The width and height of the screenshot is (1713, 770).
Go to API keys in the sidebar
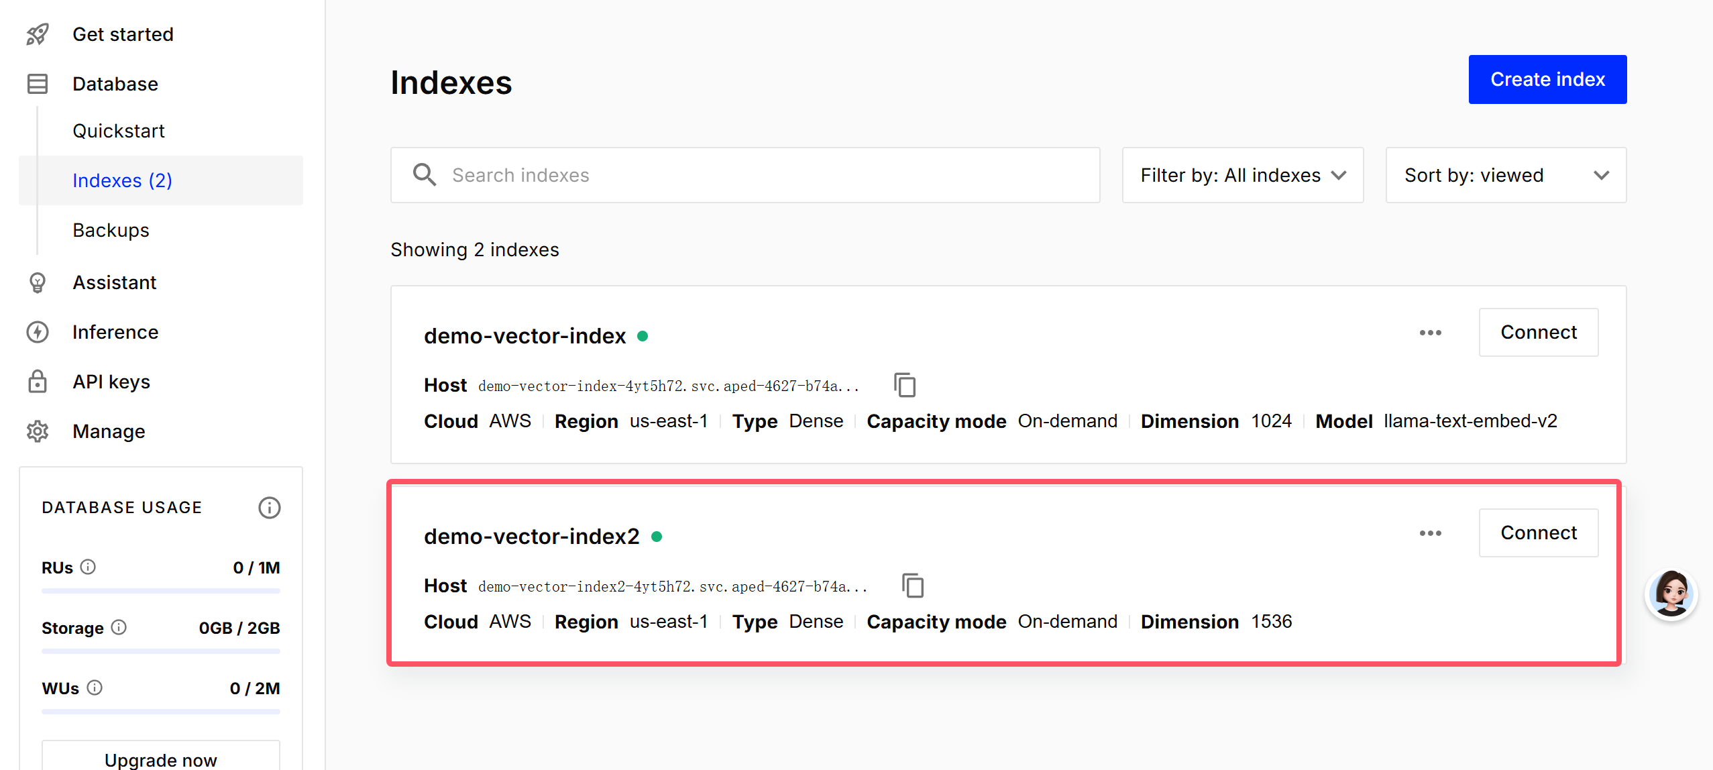tap(111, 382)
